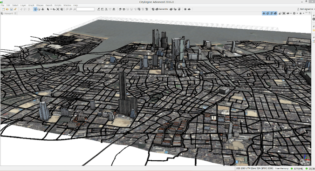Toggle models visibility in viewport toolbar
This screenshot has height=171, width=315.
click(x=275, y=13)
